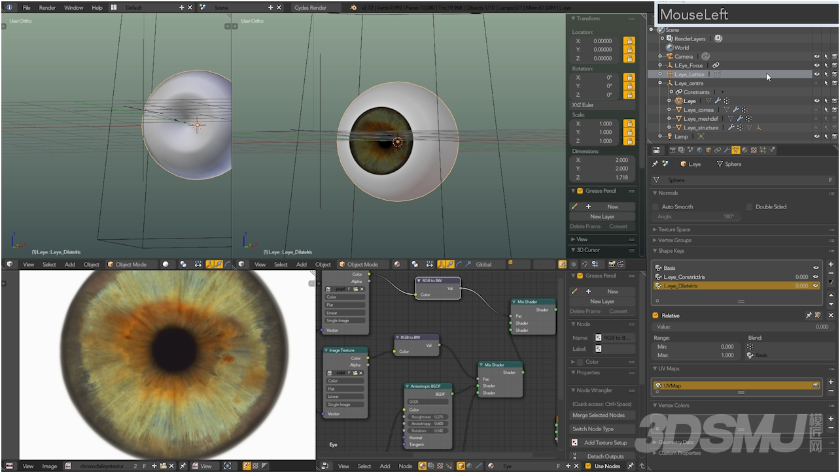Screen dimensions: 840x473
Task: Click the pin icon in shape key header
Action: click(x=809, y=316)
